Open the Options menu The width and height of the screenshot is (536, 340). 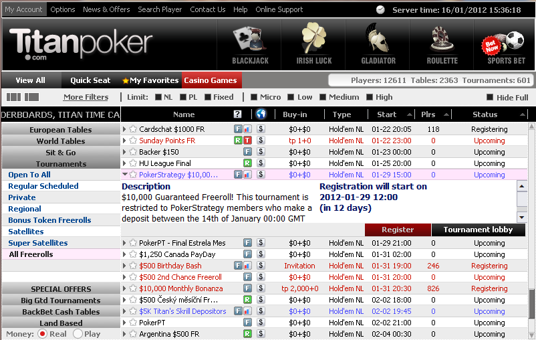63,9
